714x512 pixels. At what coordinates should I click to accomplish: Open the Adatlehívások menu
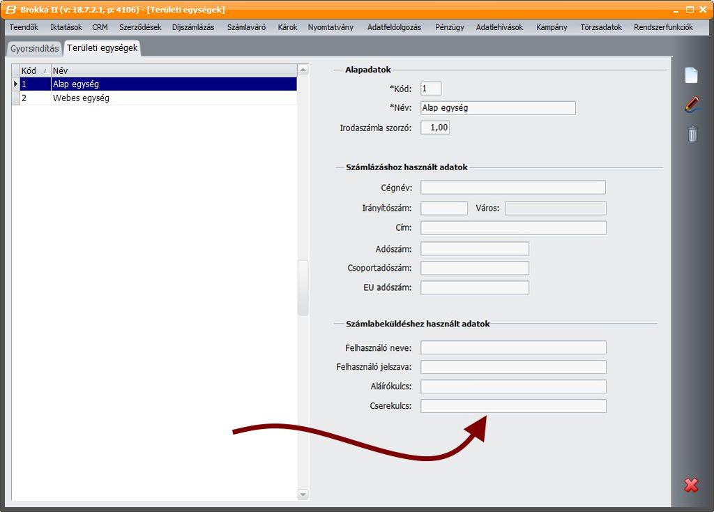[499, 27]
